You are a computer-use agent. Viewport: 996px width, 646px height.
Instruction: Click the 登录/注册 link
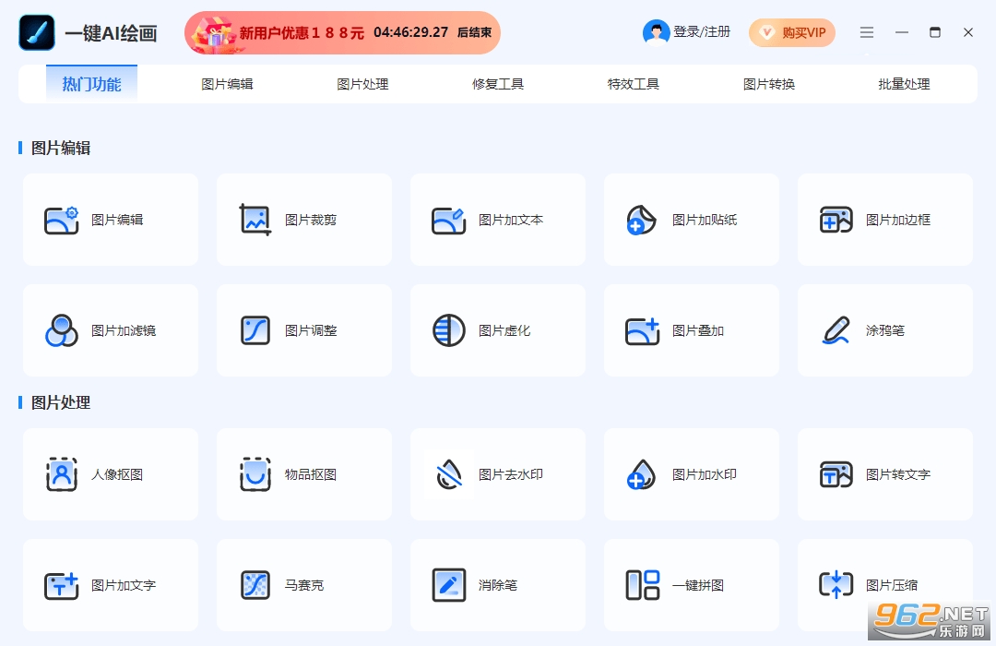click(x=702, y=31)
